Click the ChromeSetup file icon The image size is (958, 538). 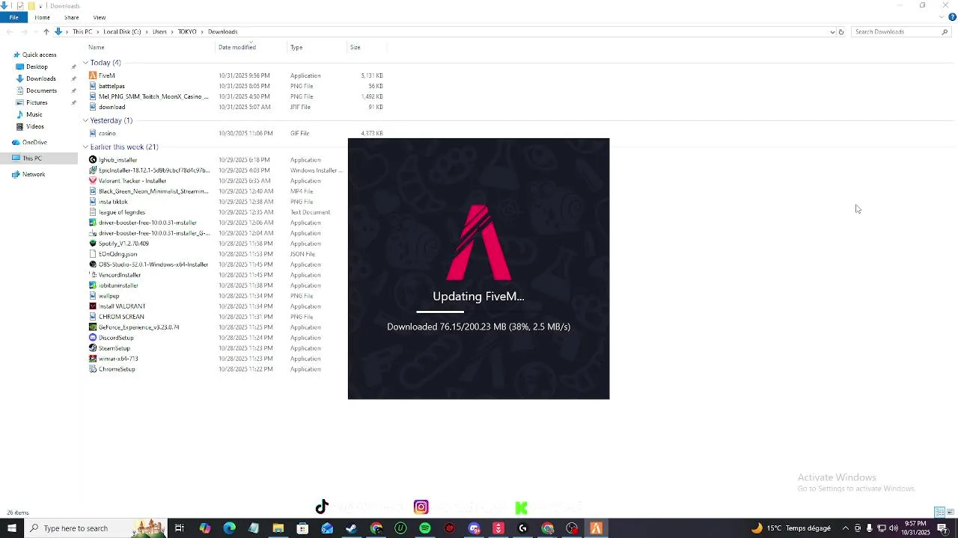(x=93, y=369)
